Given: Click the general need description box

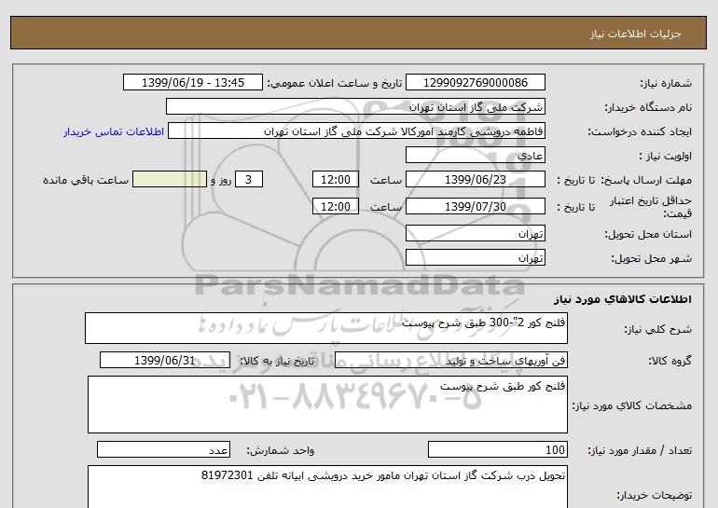Looking at the screenshot, I should point(326,328).
